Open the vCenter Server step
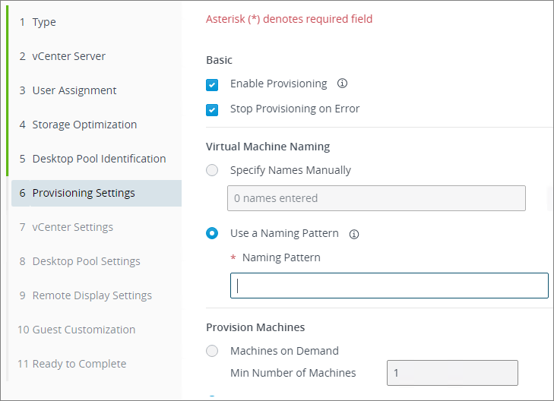The image size is (554, 401). coord(68,56)
